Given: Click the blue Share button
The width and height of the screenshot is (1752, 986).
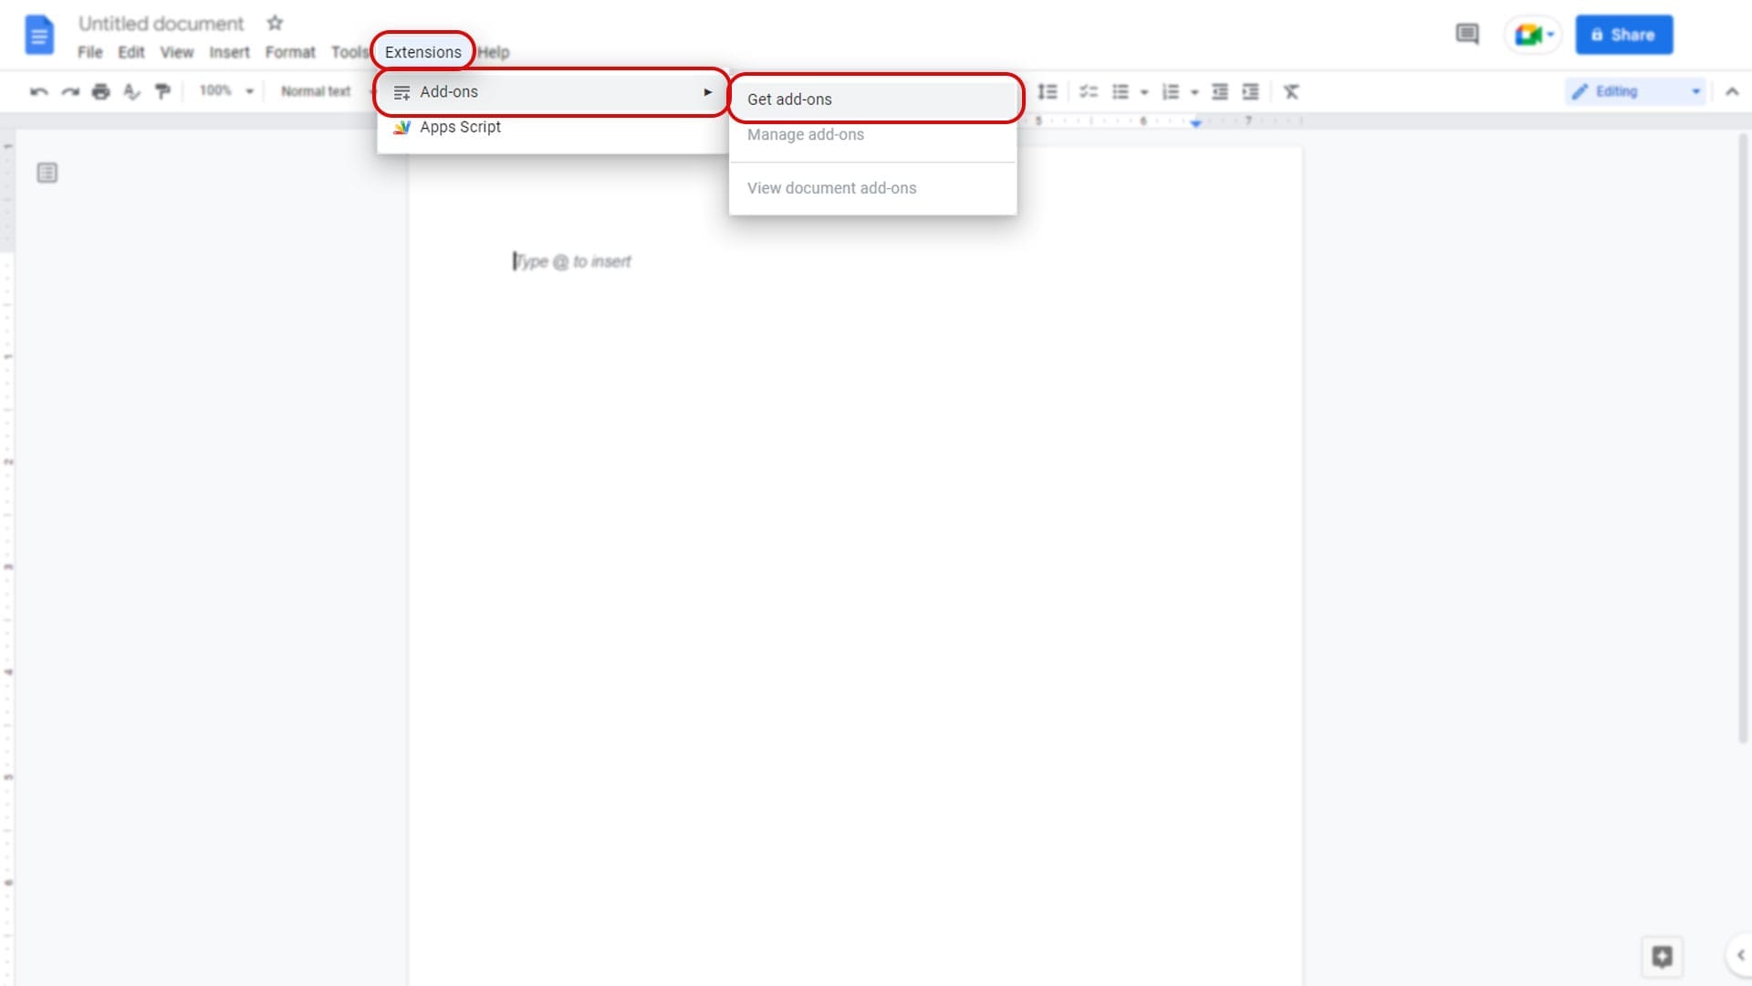Looking at the screenshot, I should pyautogui.click(x=1624, y=35).
